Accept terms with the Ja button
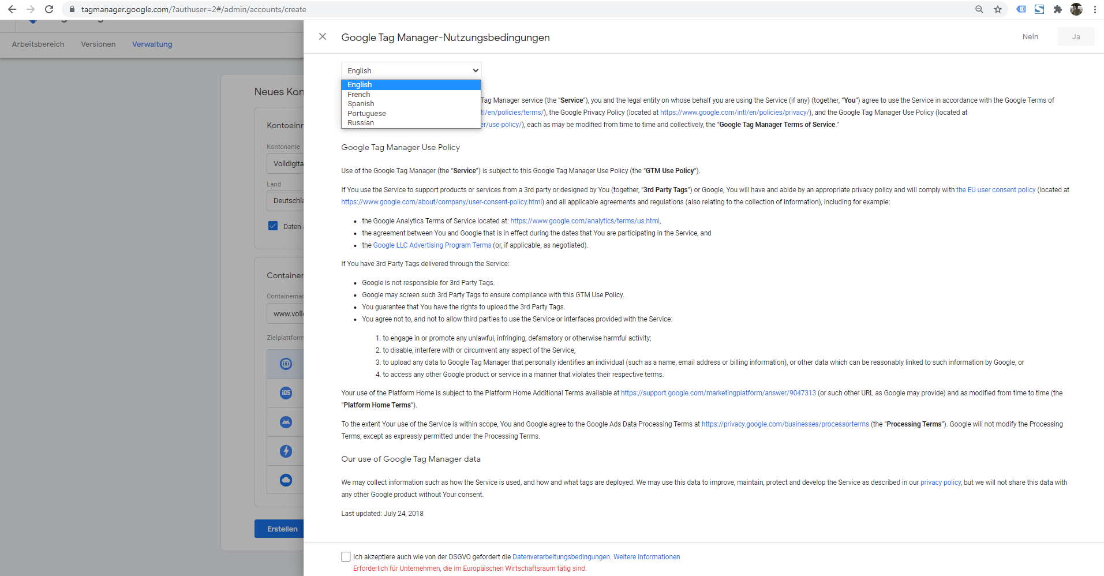 pos(1076,36)
